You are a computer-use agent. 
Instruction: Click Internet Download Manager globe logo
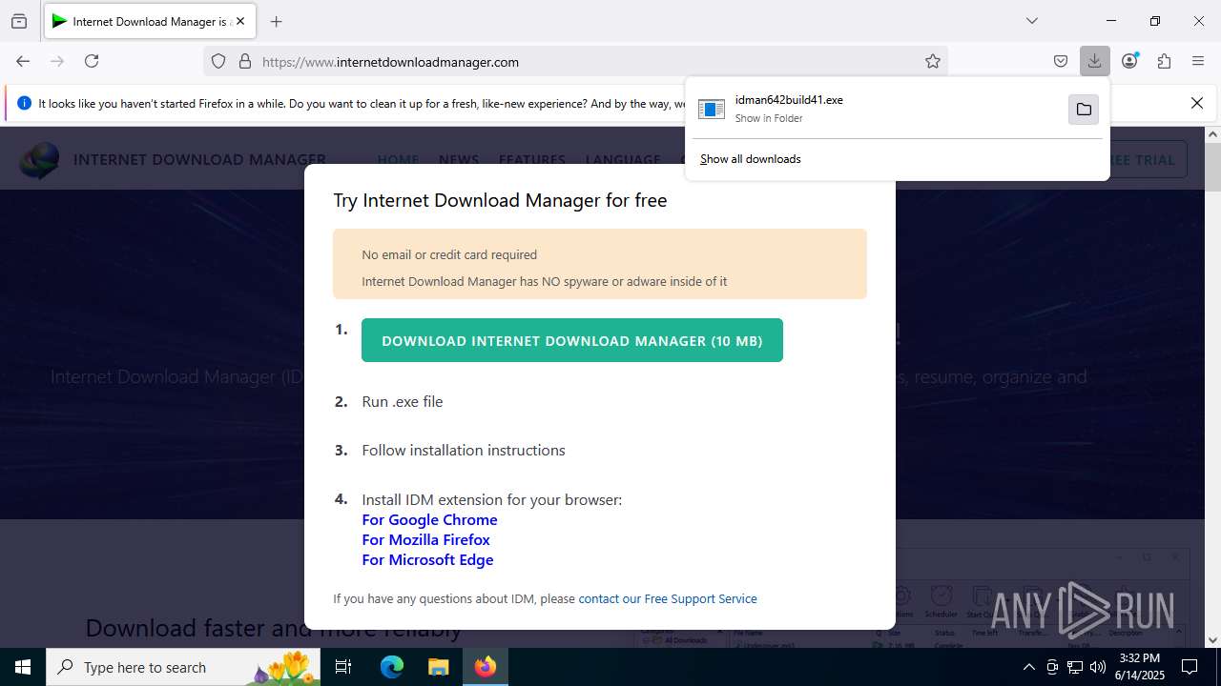[x=40, y=160]
